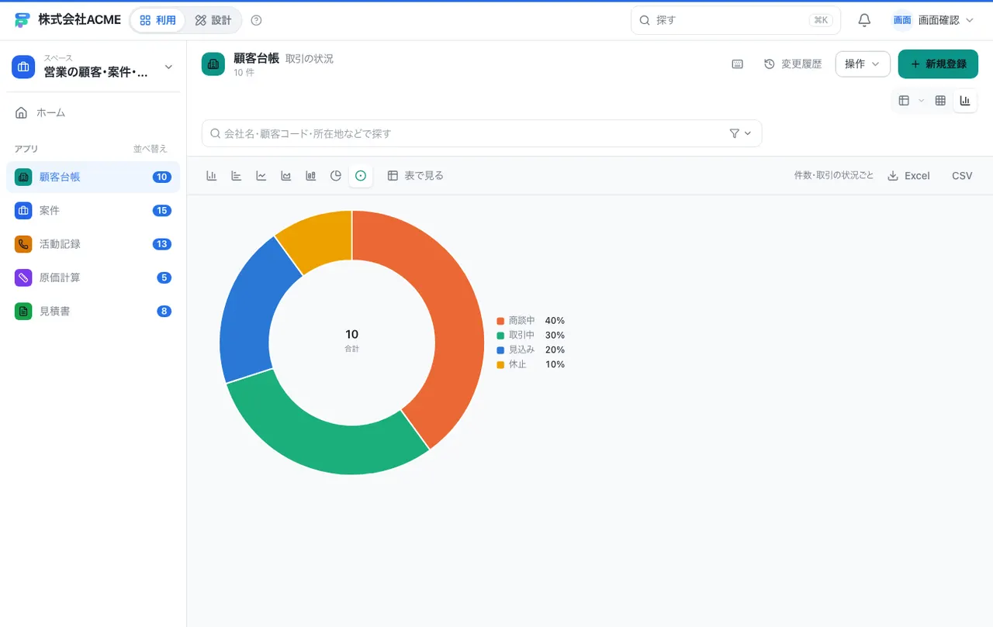The image size is (993, 627).
Task: Choose the stacked bar chart icon
Action: (x=310, y=176)
